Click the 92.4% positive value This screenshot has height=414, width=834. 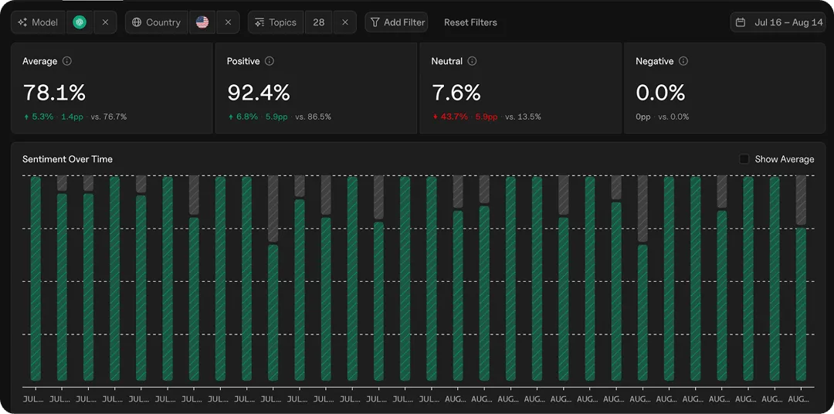coord(259,93)
